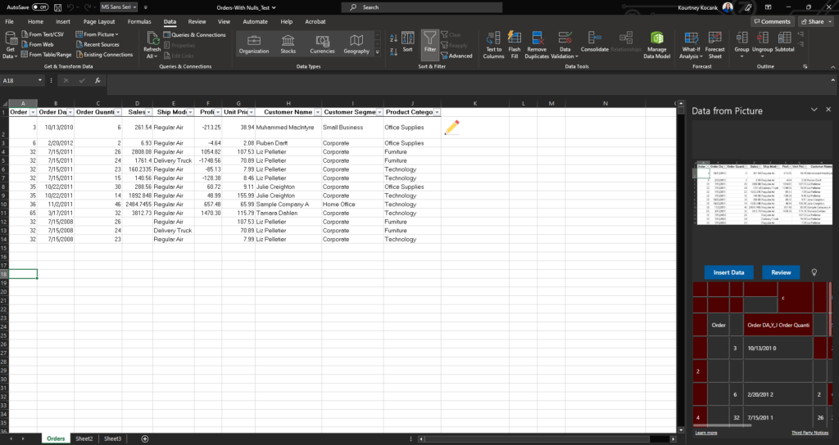839x445 pixels.
Task: Open Queries & Connections pane
Action: (194, 34)
